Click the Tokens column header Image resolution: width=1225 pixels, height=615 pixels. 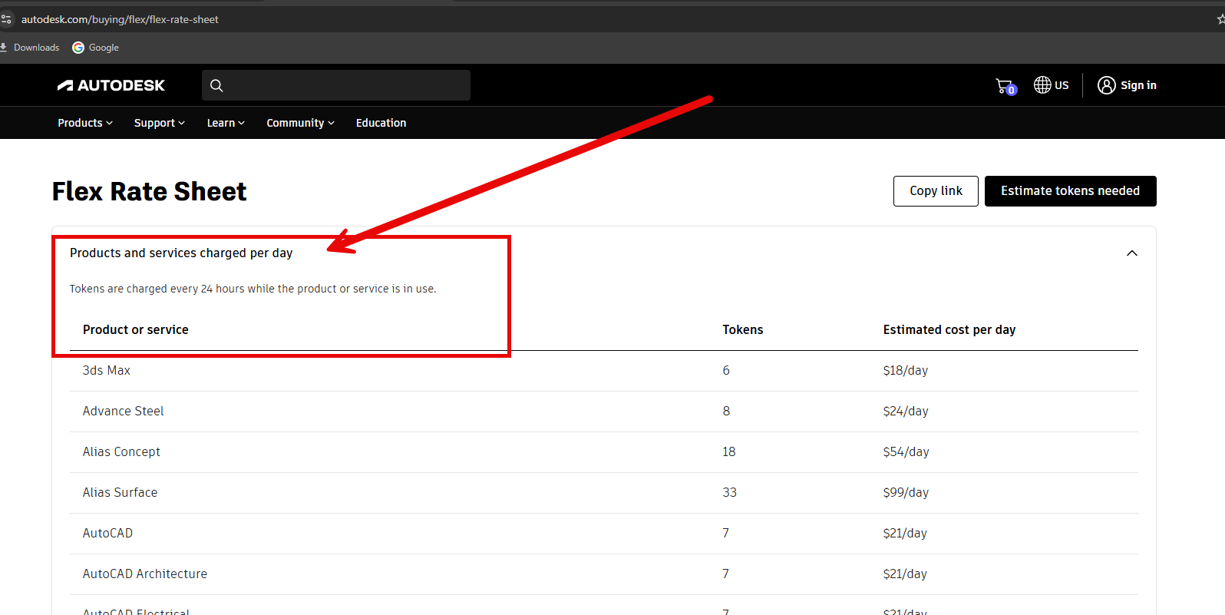[742, 329]
